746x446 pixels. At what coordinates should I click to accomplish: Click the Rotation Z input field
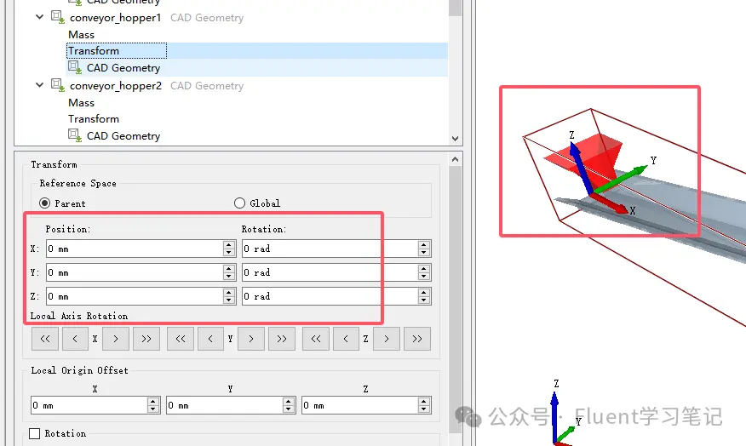pyautogui.click(x=330, y=296)
